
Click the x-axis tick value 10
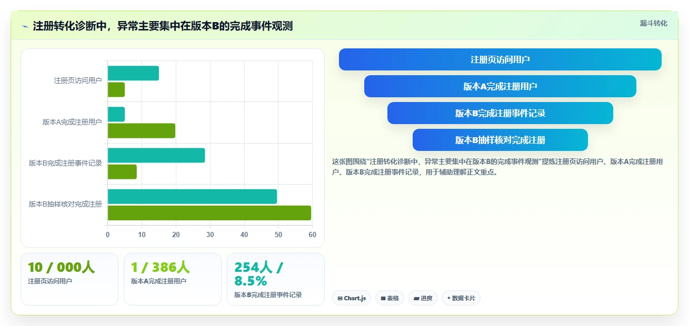[x=142, y=235]
